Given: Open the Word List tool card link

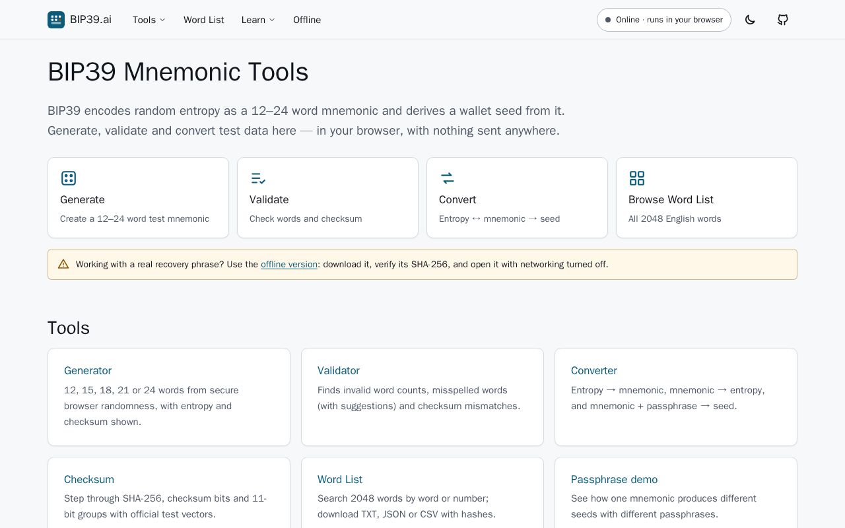Looking at the screenshot, I should pyautogui.click(x=340, y=480).
